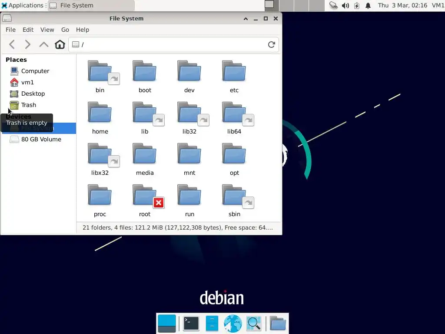Open the File menu

click(x=10, y=30)
